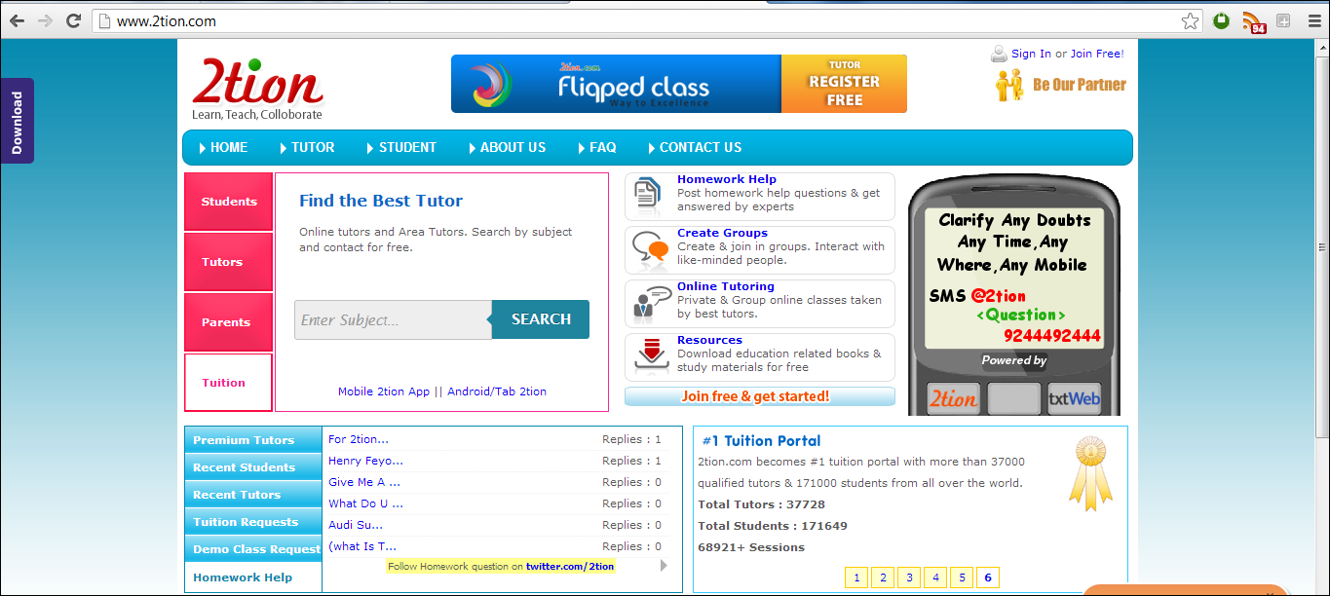Open the green circular extension icon
The image size is (1330, 596).
(1222, 20)
